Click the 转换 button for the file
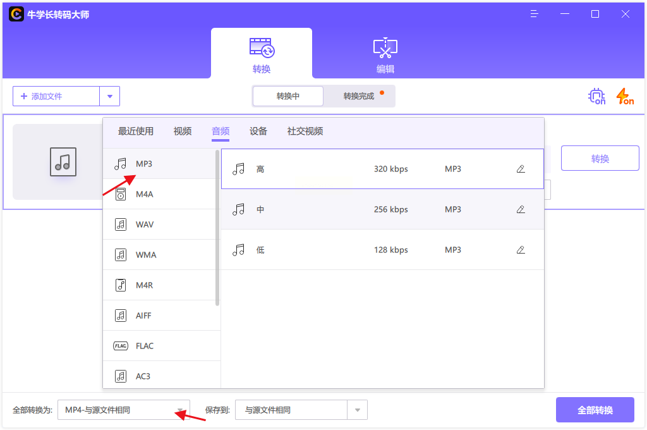This screenshot has width=647, height=430. (600, 158)
